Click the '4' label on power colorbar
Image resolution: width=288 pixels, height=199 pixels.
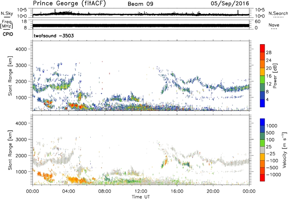[267, 99]
